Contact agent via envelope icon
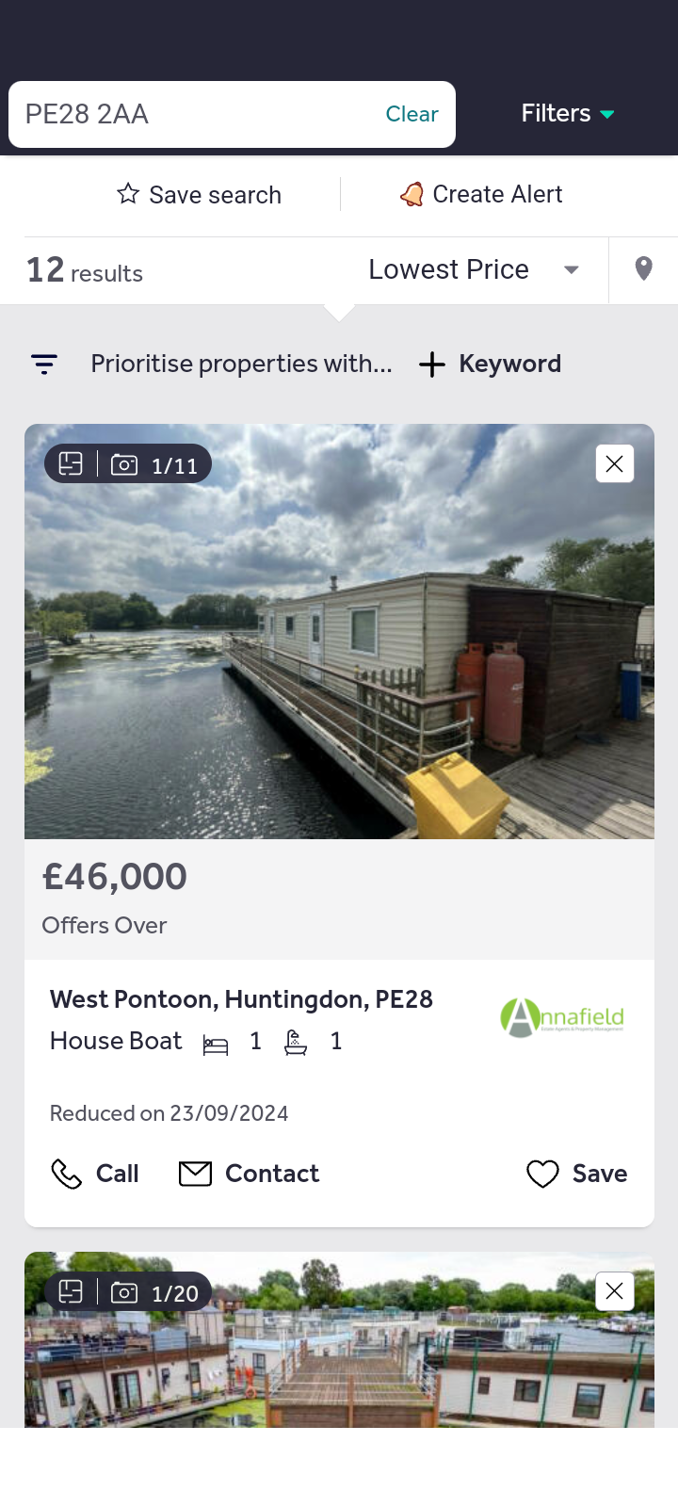The image size is (678, 1507). (x=195, y=1174)
